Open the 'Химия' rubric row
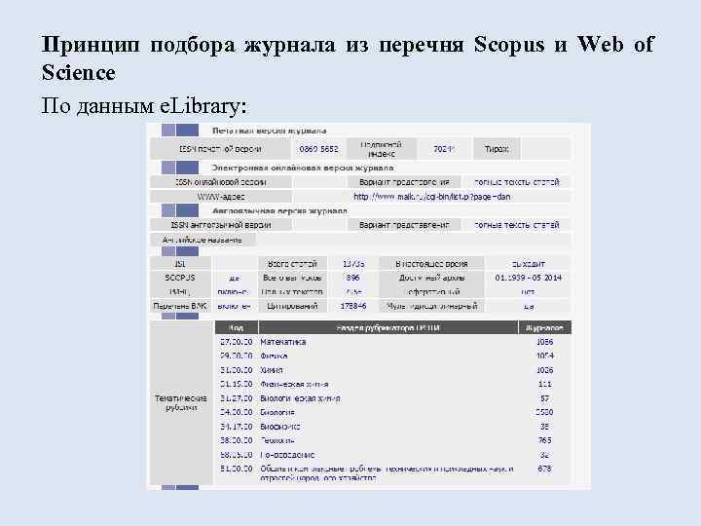Screen dimensions: 701x526 pos(272,370)
